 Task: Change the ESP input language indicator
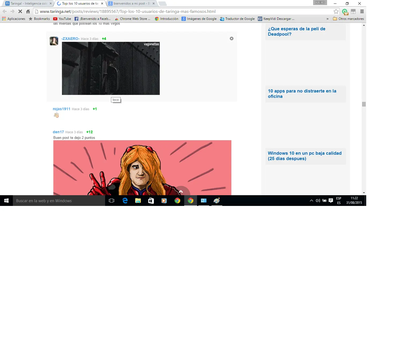coord(339,201)
